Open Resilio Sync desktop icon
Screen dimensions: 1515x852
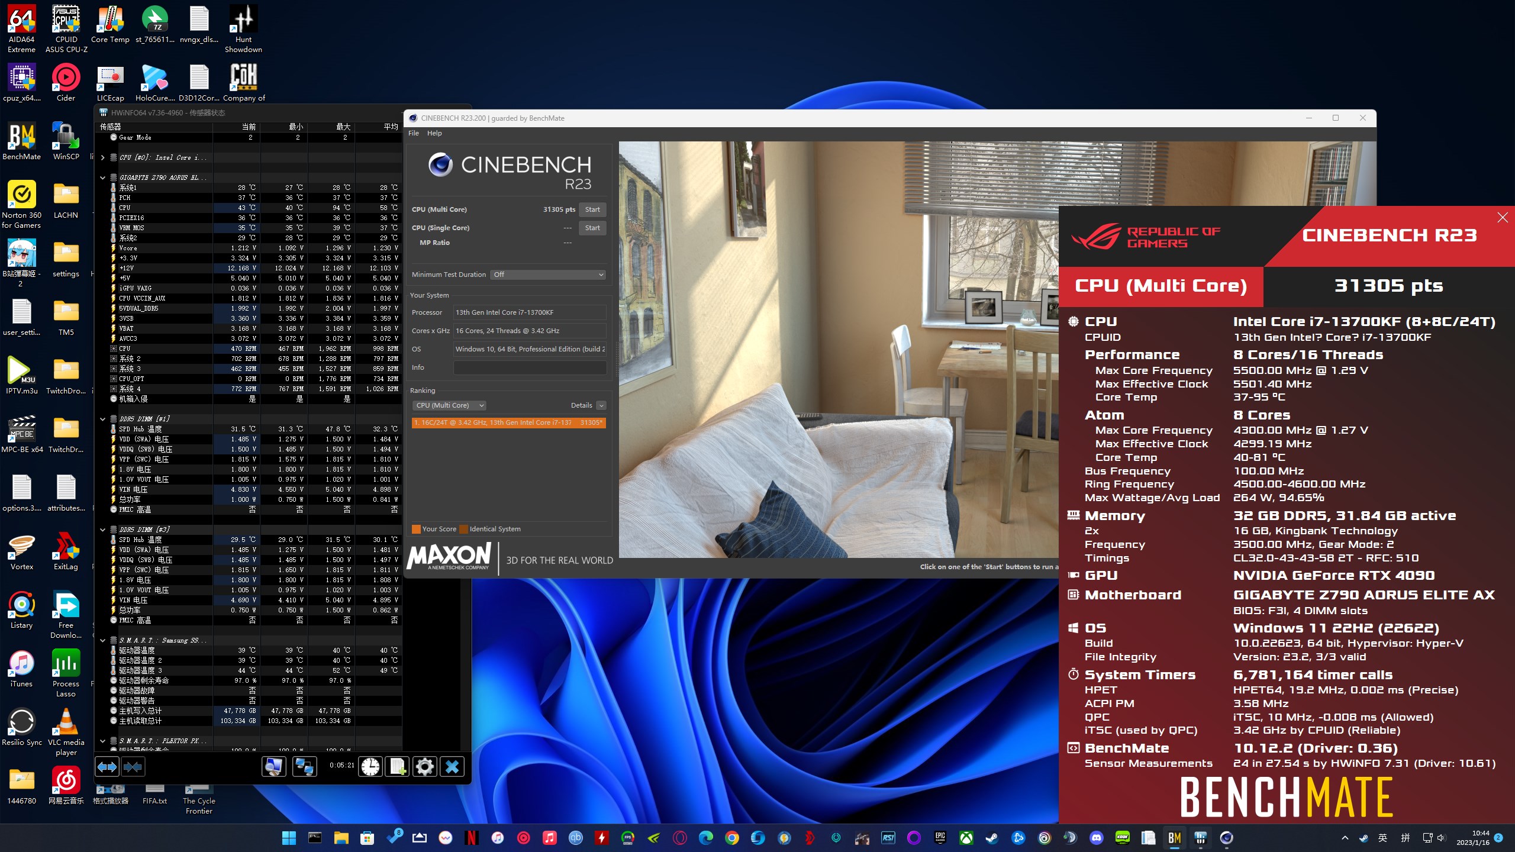(x=22, y=728)
